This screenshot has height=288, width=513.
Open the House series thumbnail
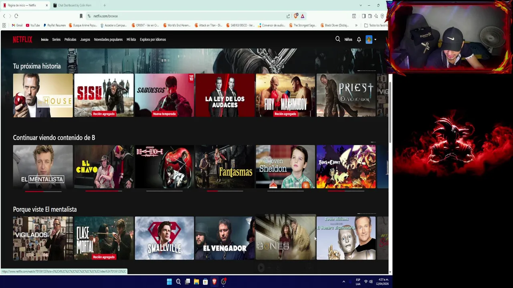coord(43,95)
